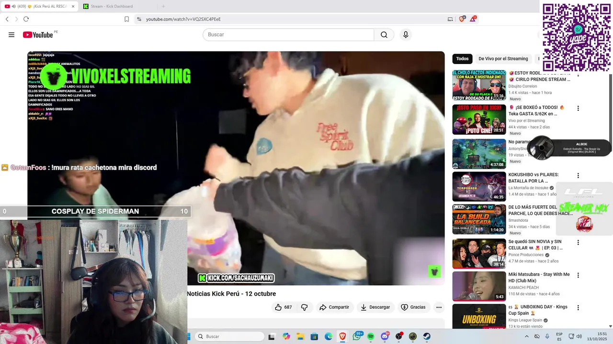613x344 pixels.
Task: Go forward with the browser forward arrow
Action: pyautogui.click(x=16, y=19)
